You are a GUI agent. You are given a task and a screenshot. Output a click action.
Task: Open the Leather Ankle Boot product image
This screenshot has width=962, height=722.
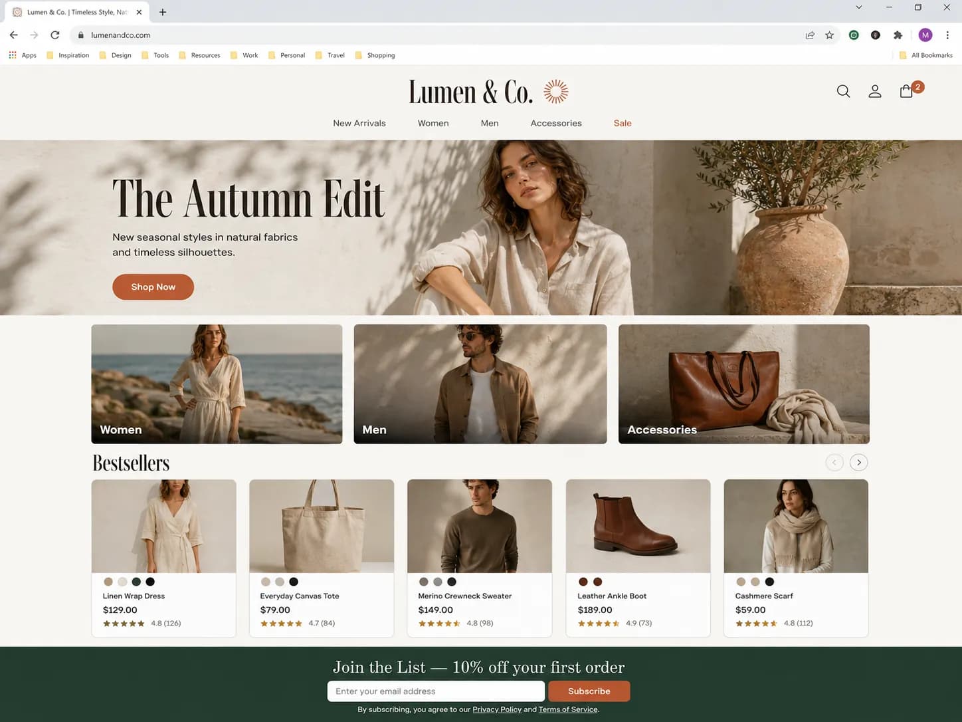(x=638, y=526)
